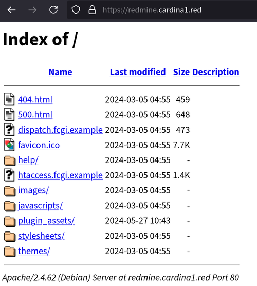
Task: Sort listing by Size column header
Action: 181,72
